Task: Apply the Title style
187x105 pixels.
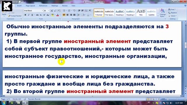Action: (x=141, y=13)
